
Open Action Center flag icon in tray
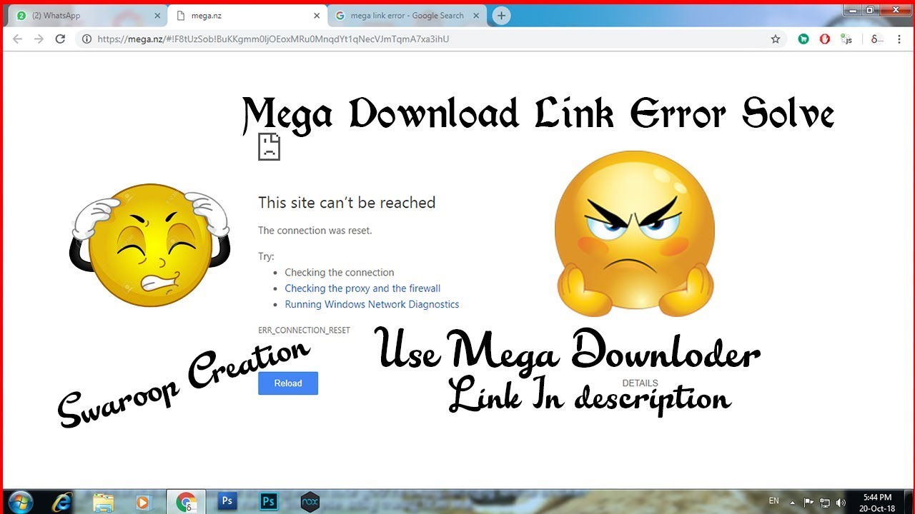[809, 503]
